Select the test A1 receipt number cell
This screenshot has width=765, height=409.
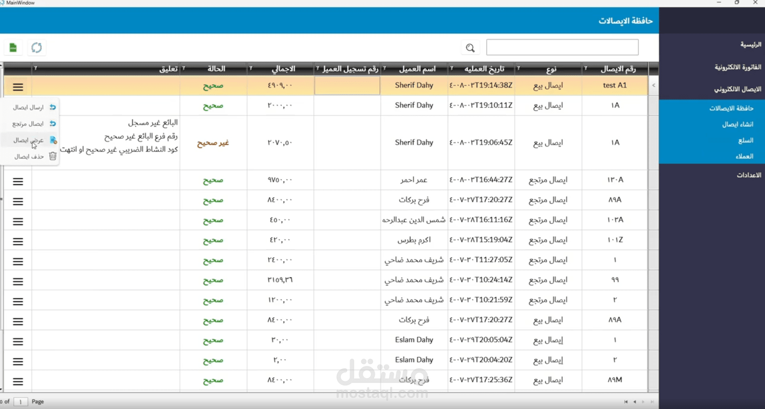[615, 85]
